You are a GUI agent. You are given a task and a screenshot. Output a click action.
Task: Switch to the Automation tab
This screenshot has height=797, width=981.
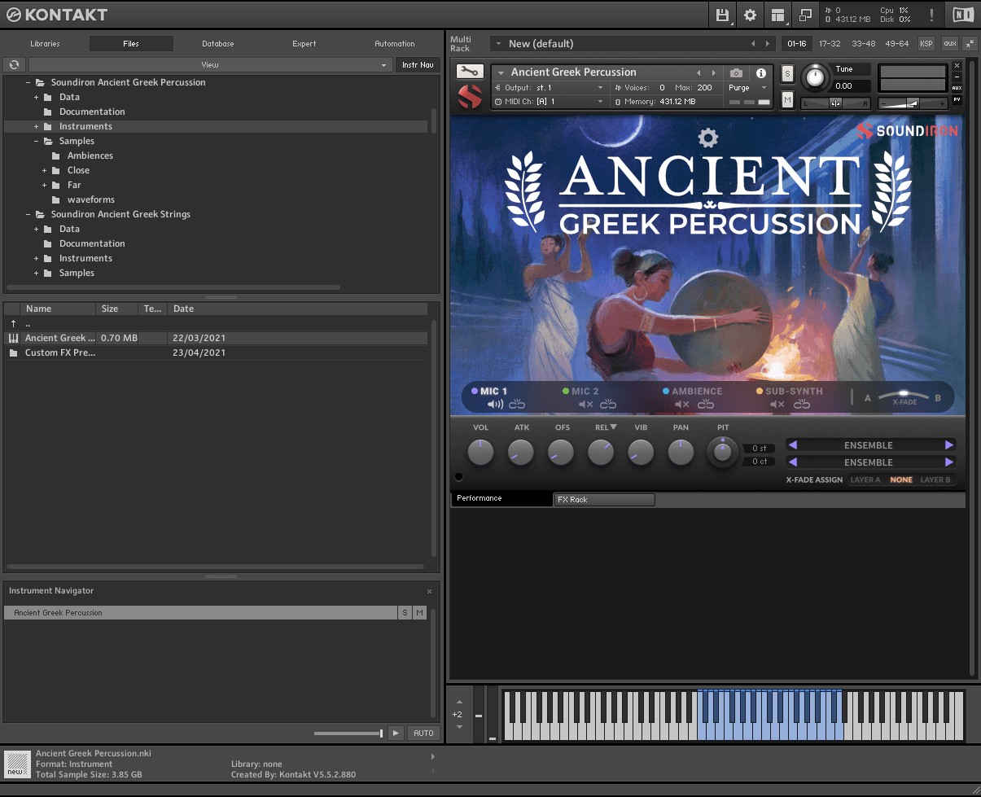[x=395, y=44]
